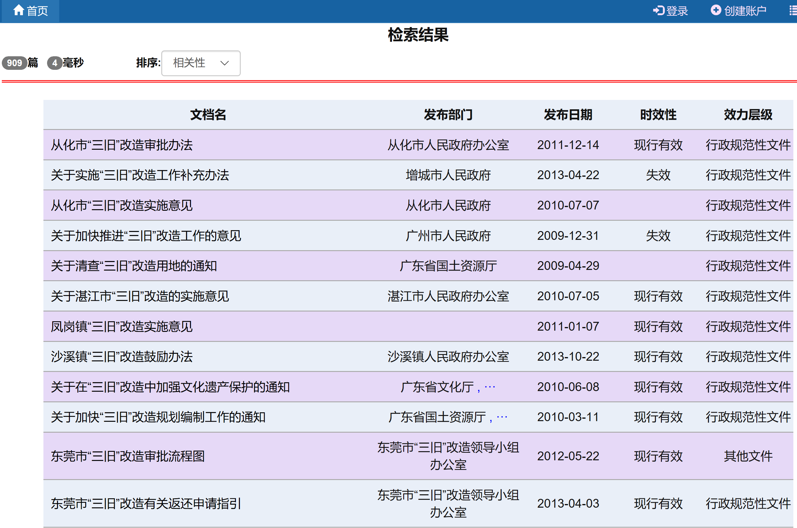The image size is (797, 528).
Task: Click 失效 status in 广州市人民政府 row
Action: click(658, 236)
